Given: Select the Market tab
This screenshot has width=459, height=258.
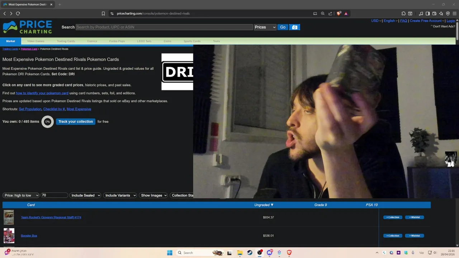Looking at the screenshot, I should click(10, 41).
